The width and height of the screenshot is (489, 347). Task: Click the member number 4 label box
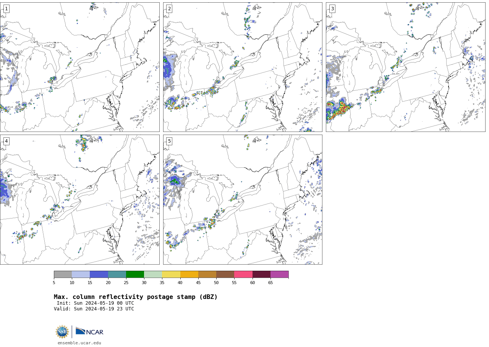pyautogui.click(x=6, y=141)
